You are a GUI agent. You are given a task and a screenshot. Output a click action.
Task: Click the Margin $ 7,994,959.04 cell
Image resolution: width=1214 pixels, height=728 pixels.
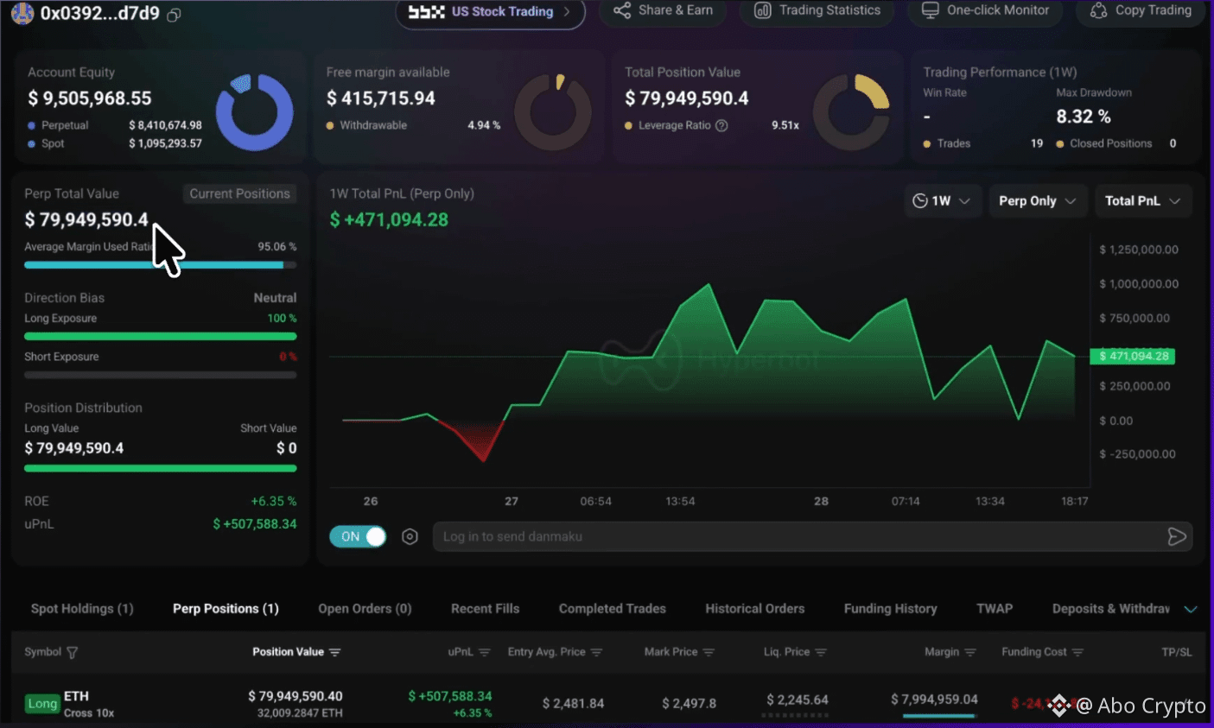pos(934,700)
